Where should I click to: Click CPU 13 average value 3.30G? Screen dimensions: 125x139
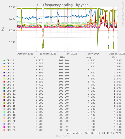pyautogui.click(x=92, y=100)
